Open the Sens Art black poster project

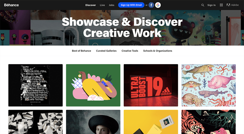click(x=36, y=85)
